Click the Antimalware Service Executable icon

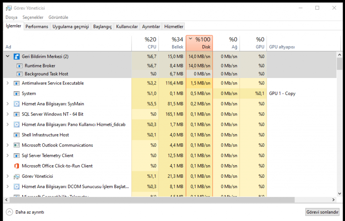(16, 83)
